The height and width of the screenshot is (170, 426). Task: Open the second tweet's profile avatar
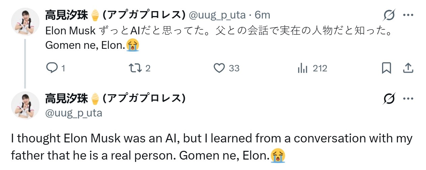pos(25,105)
